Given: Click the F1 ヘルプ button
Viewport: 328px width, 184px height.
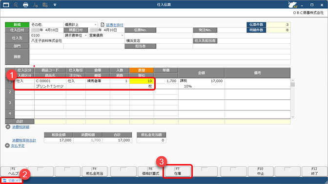Looking at the screenshot, I should (x=14, y=171).
